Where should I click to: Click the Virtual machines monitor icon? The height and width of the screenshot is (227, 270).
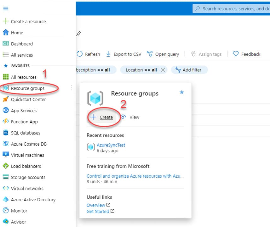pyautogui.click(x=6, y=155)
